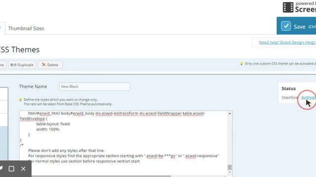This screenshot has width=316, height=177.
Task: Click the lightbulb icon beside one-theme notice
Action: [241, 63]
